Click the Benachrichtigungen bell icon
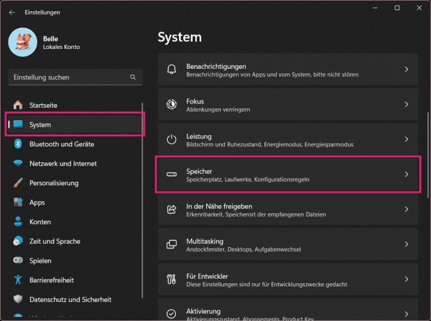 pos(172,70)
